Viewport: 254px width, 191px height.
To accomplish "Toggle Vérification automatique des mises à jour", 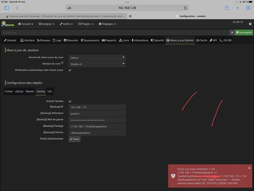I will pyautogui.click(x=70, y=70).
